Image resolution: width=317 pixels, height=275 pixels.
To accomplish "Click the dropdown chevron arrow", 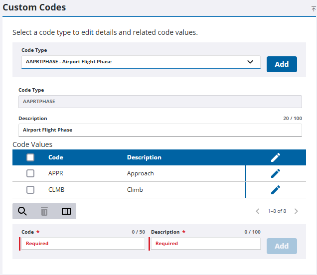I will coord(250,62).
